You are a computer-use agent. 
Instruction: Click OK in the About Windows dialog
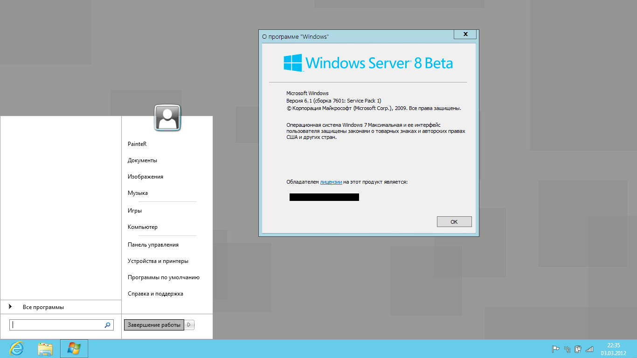click(x=454, y=222)
